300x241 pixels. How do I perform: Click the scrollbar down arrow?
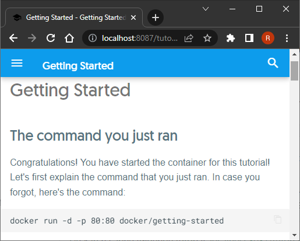pos(294,235)
